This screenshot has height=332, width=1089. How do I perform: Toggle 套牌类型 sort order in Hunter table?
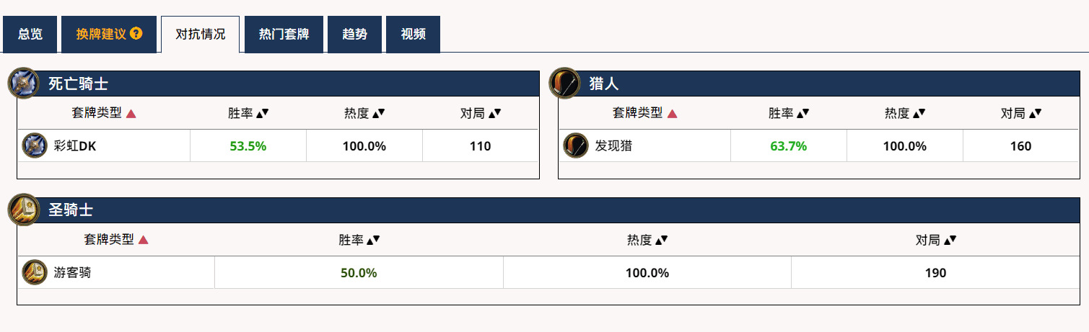(x=645, y=113)
